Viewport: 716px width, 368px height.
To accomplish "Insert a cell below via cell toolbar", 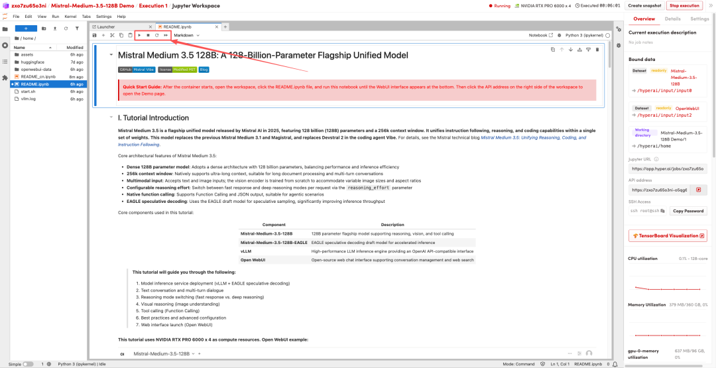I will [x=588, y=49].
